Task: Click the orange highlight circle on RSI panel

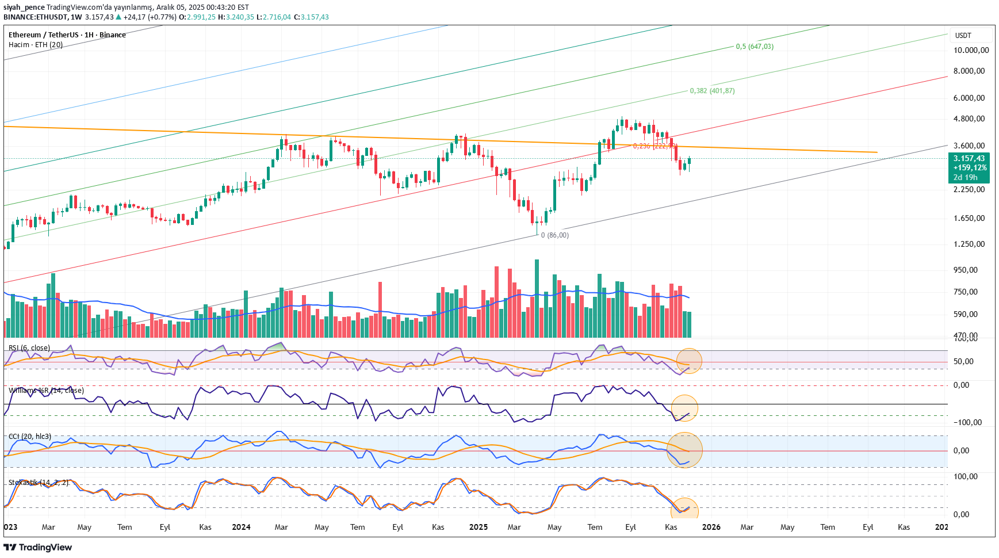Action: (689, 361)
